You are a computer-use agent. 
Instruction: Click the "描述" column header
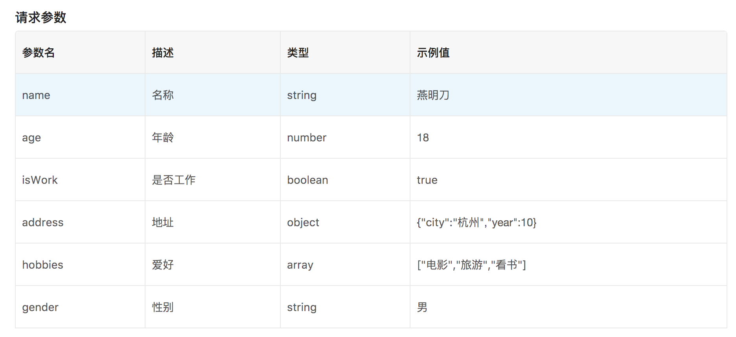click(163, 53)
